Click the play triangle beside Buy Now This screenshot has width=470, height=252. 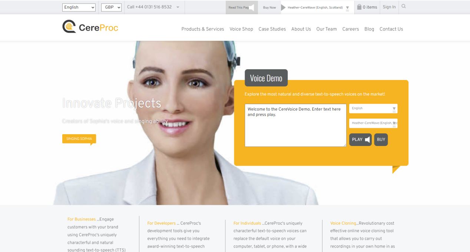[x=283, y=7]
